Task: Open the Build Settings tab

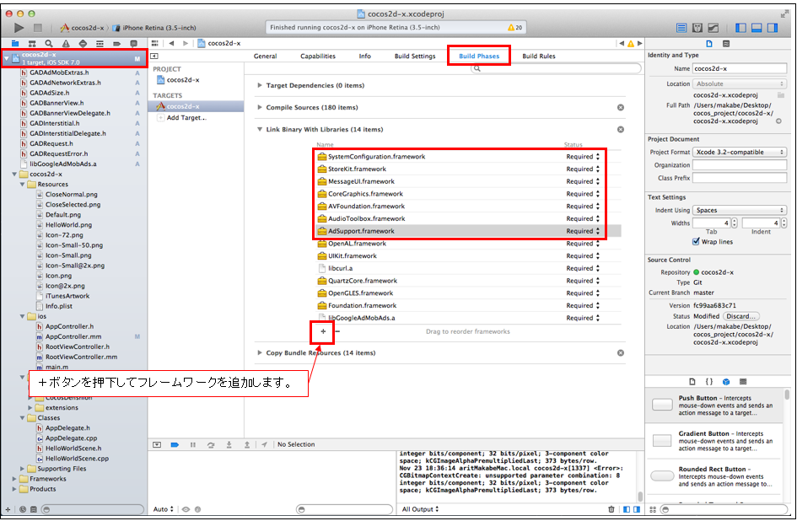Action: 415,56
